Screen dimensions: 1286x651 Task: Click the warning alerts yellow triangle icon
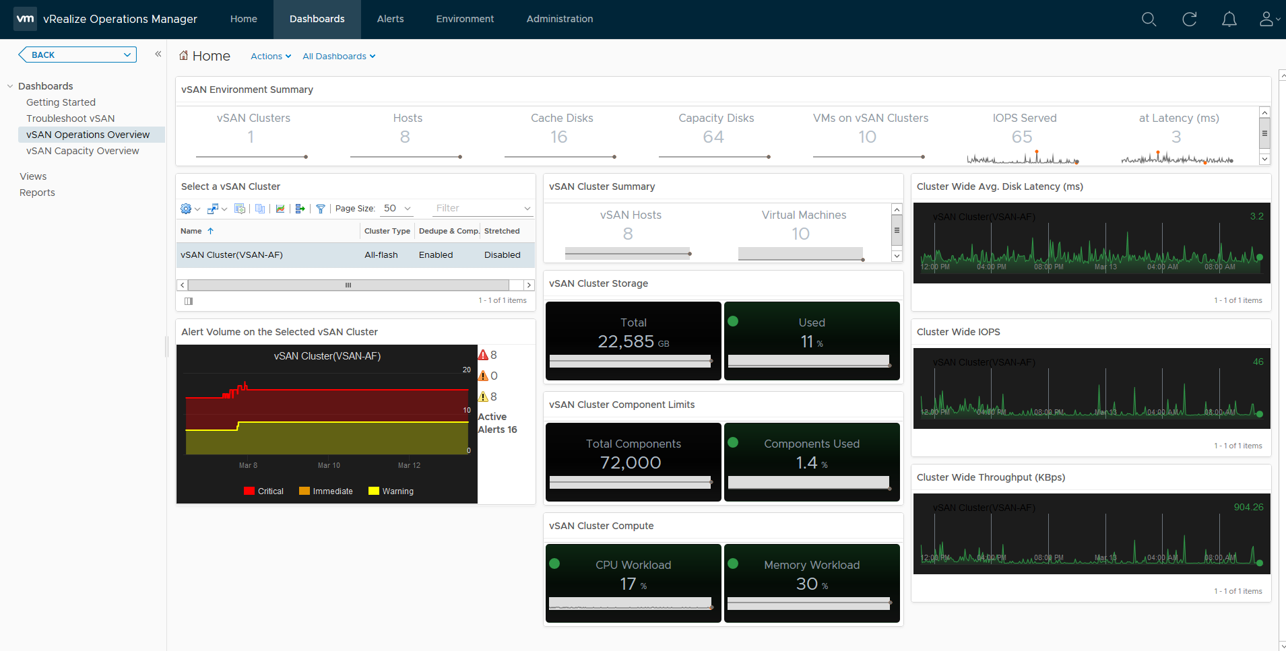coord(483,397)
